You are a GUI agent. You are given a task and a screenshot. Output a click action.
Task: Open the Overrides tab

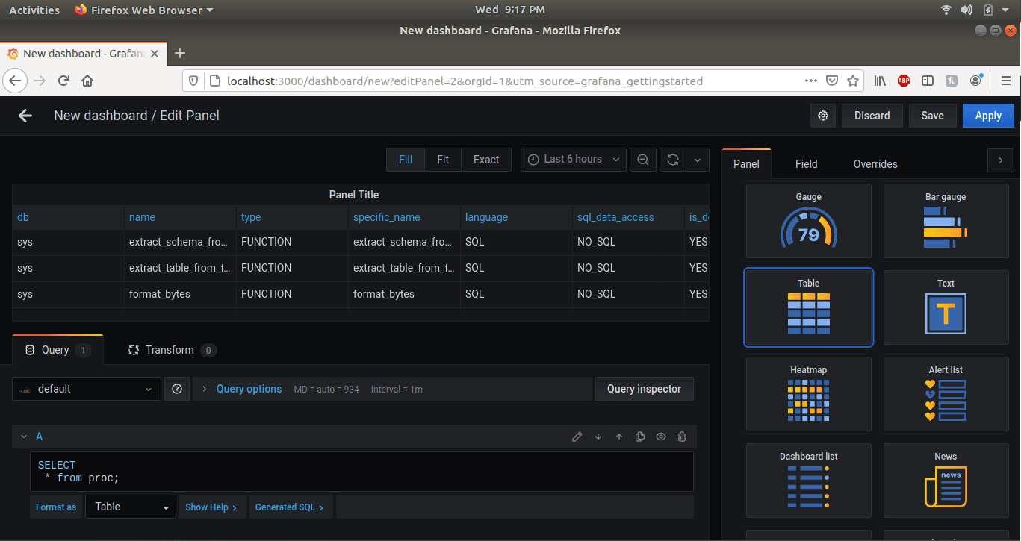click(875, 164)
